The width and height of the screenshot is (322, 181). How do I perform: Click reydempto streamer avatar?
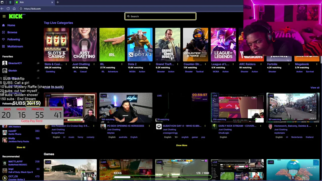[270, 126]
